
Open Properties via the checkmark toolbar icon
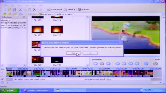(40, 10)
